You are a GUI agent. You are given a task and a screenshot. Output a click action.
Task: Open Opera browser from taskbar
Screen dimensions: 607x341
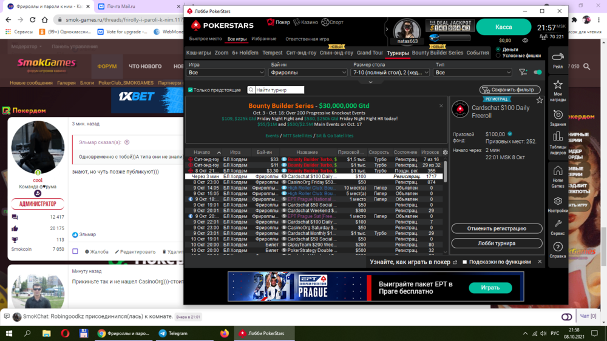click(x=65, y=333)
